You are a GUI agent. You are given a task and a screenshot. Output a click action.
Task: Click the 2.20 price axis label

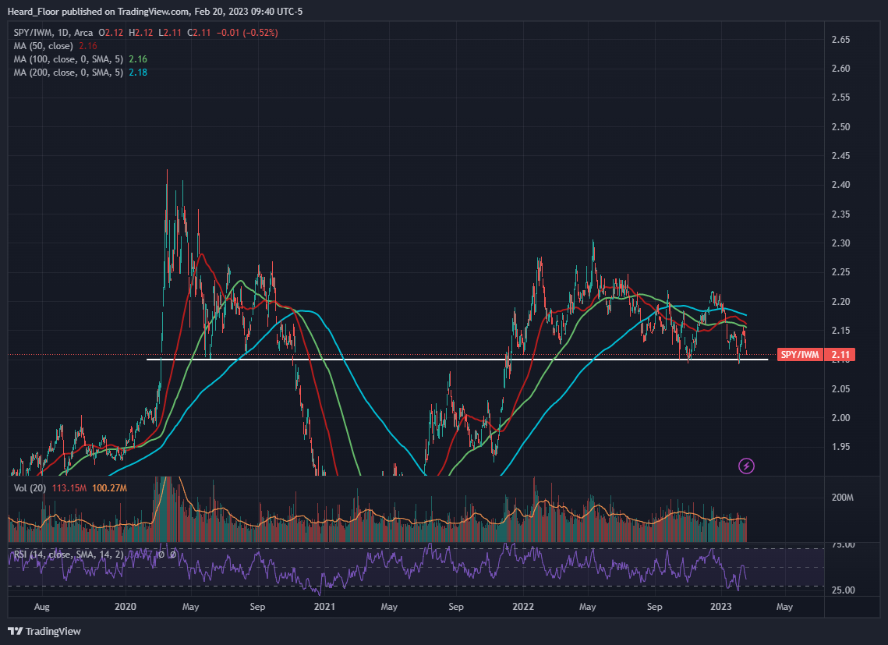click(840, 302)
